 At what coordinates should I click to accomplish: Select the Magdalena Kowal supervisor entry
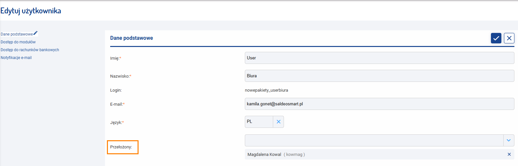pyautogui.click(x=276, y=155)
